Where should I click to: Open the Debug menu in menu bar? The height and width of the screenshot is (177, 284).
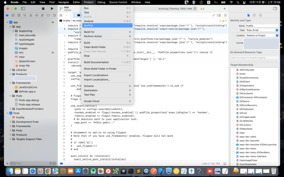pos(101,2)
